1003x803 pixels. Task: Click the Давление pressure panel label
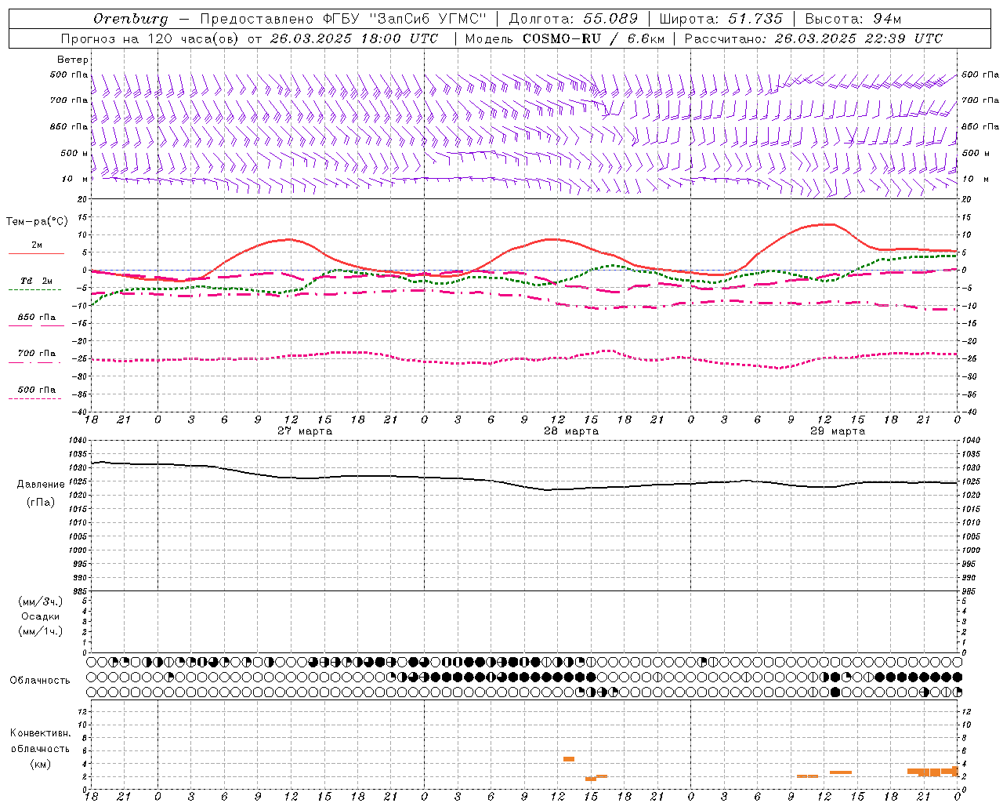click(x=41, y=485)
